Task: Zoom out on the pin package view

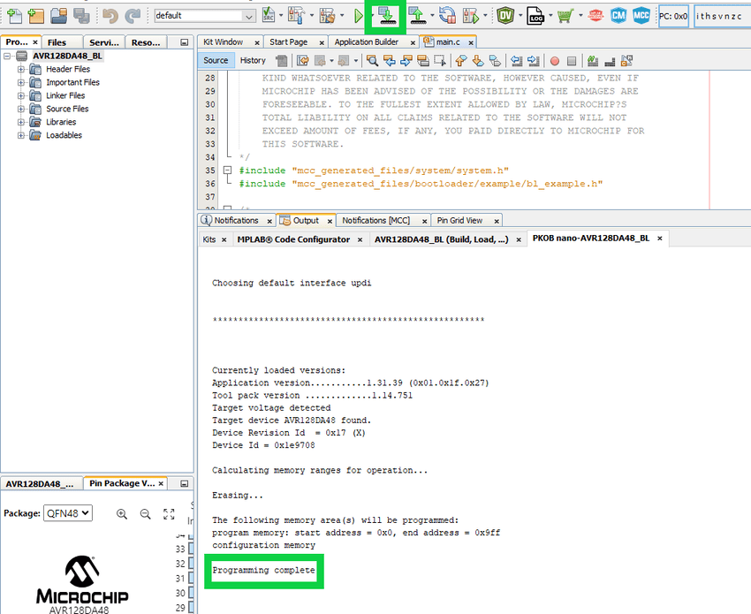Action: pyautogui.click(x=145, y=513)
